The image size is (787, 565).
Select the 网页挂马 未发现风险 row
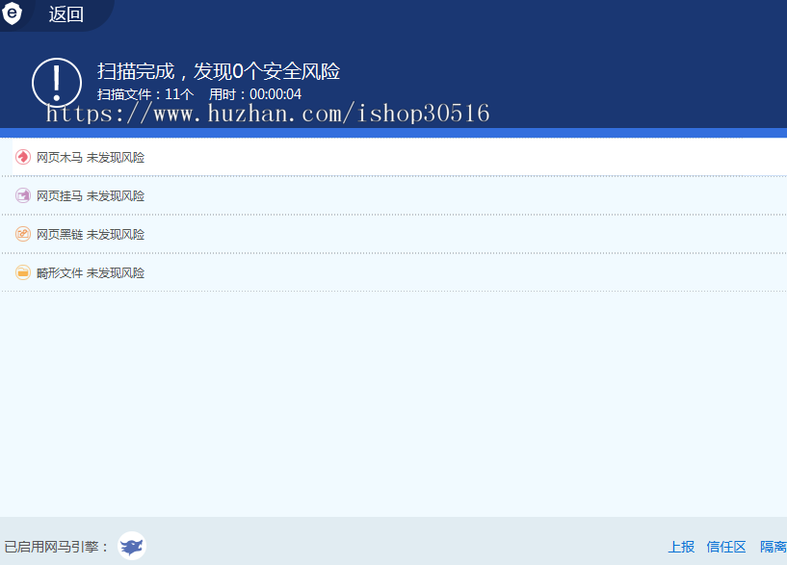[393, 196]
